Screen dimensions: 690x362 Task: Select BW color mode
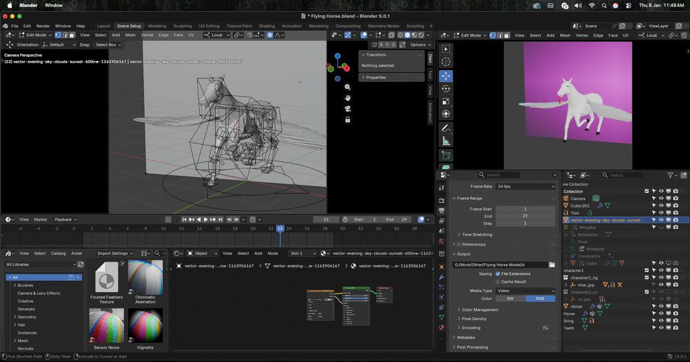[x=511, y=299]
